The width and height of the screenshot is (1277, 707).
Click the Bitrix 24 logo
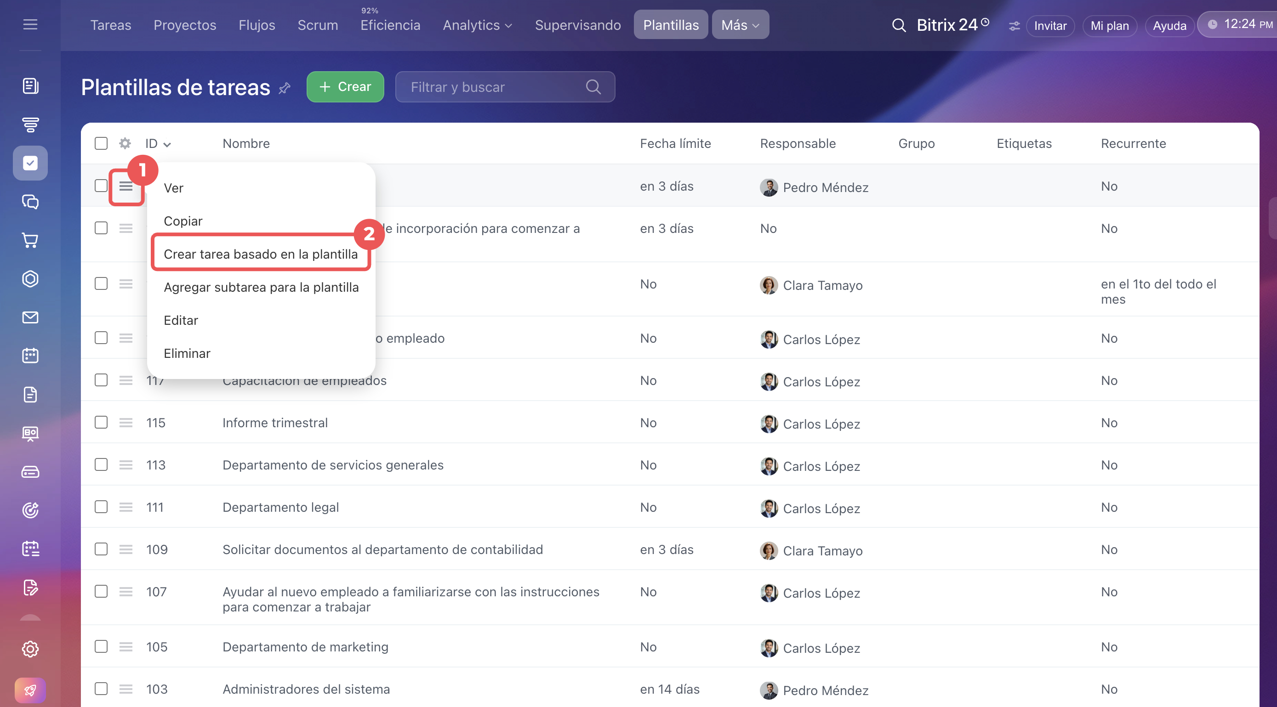(952, 25)
